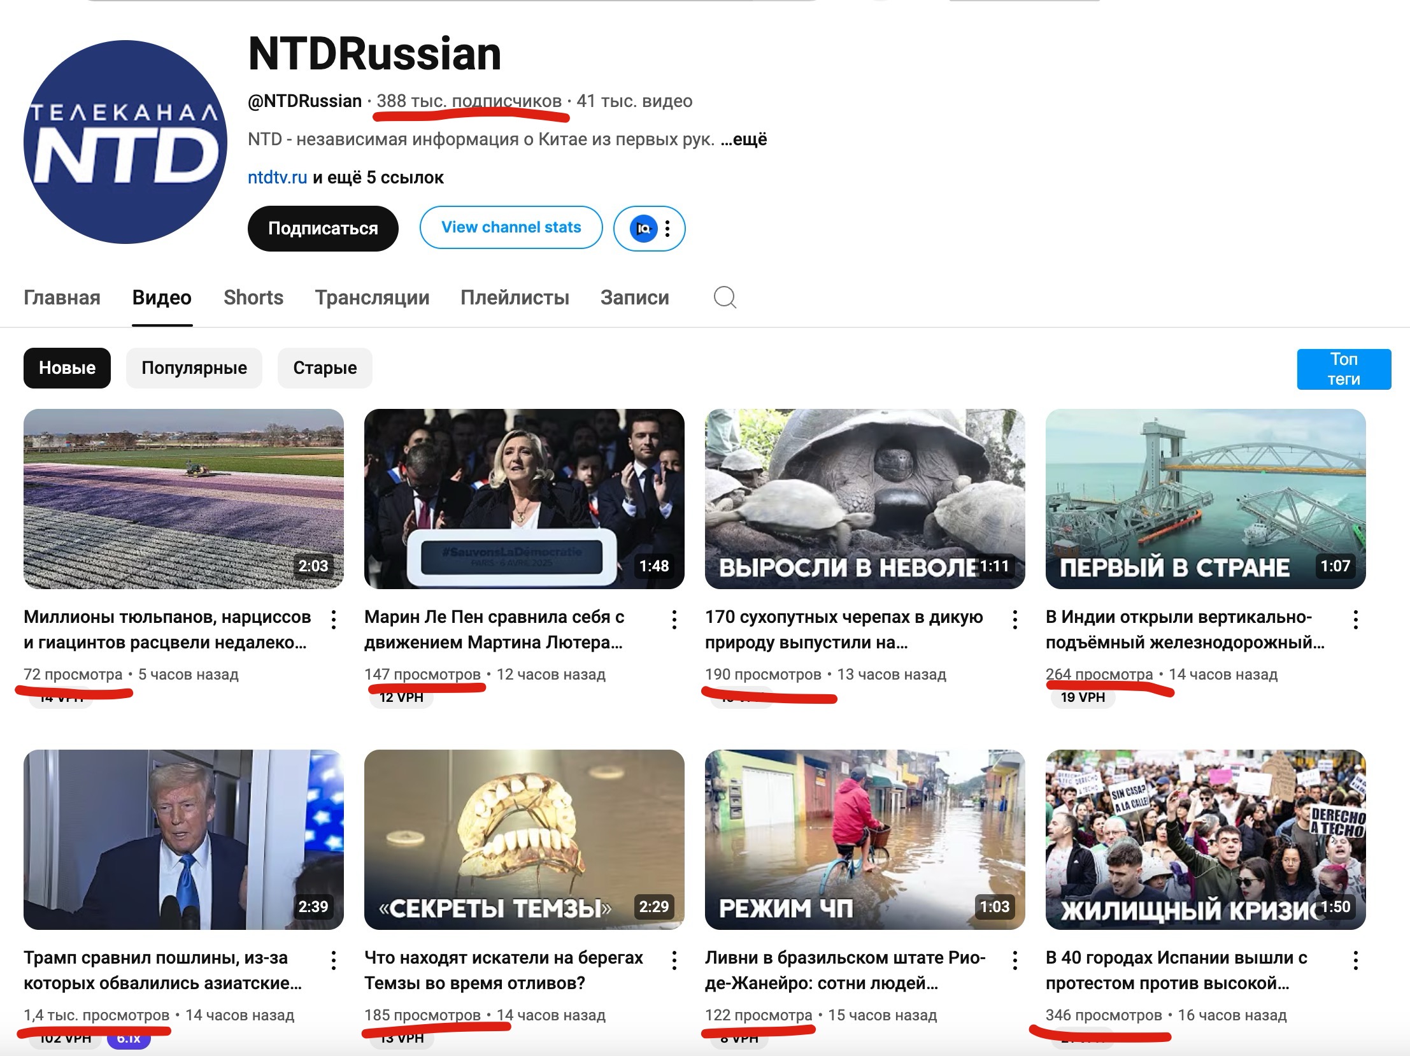Click View channel stats button
The height and width of the screenshot is (1056, 1410).
click(511, 227)
